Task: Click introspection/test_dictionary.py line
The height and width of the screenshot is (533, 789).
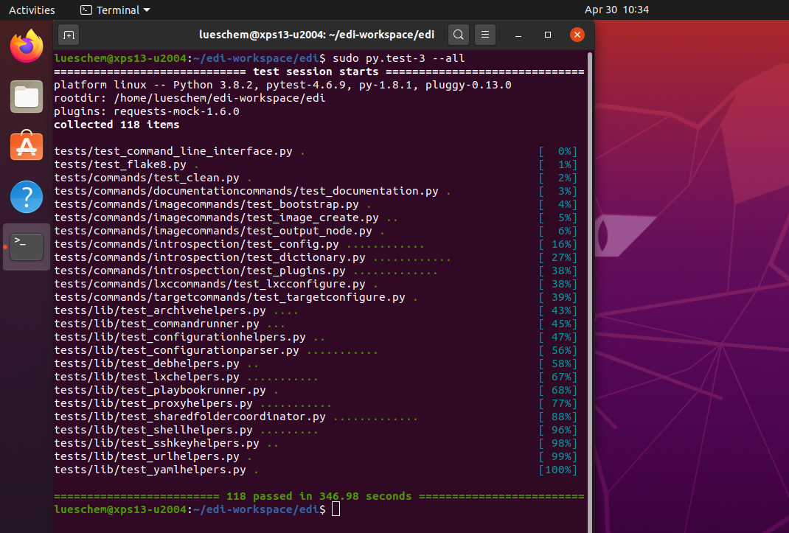Action: [315, 257]
